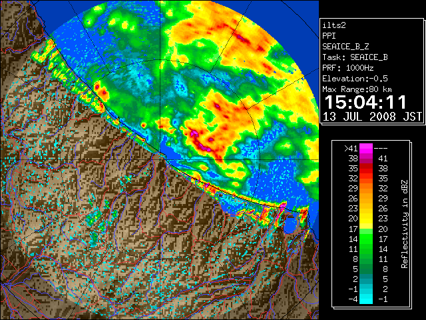Image resolution: width=426 pixels, height=320 pixels.
Task: Pick the orange color band beside '29'
Action: [x=366, y=188]
